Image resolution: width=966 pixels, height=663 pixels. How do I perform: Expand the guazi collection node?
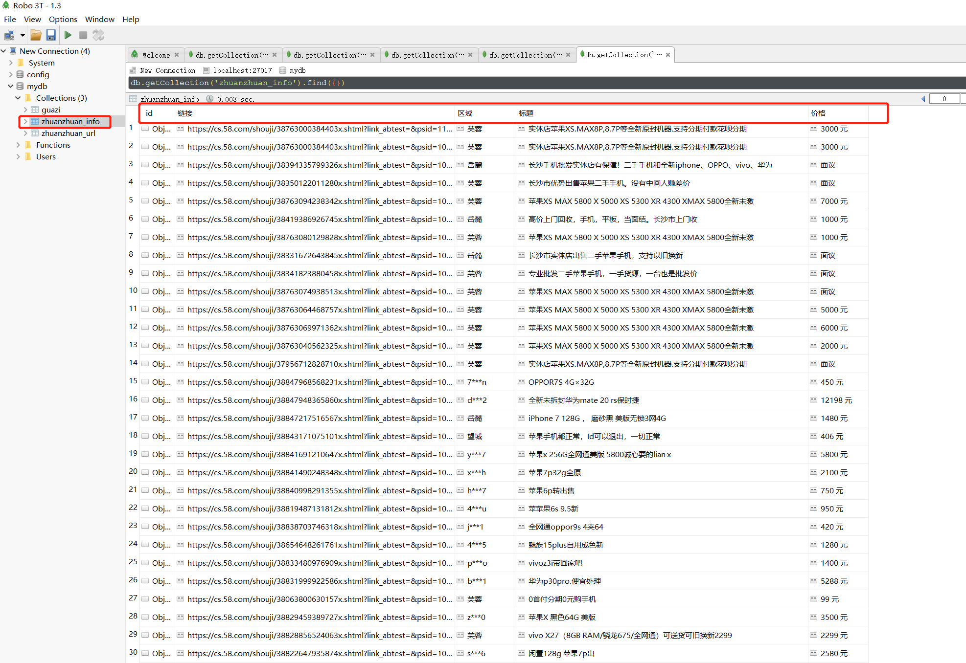pyautogui.click(x=25, y=110)
